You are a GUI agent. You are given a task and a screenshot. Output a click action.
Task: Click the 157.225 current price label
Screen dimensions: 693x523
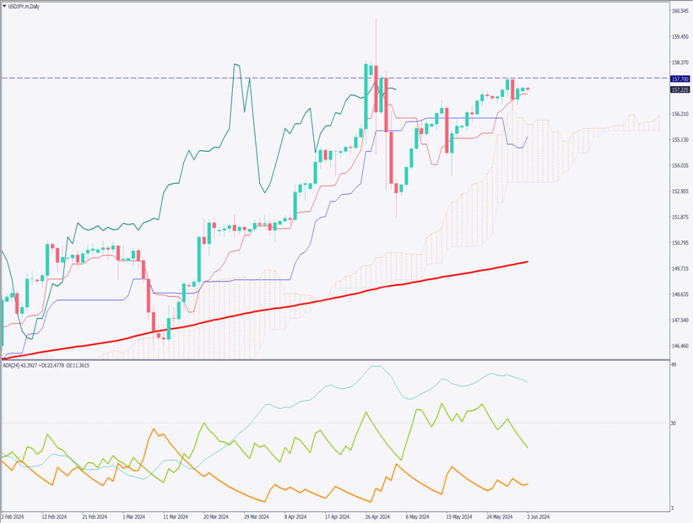pyautogui.click(x=679, y=89)
